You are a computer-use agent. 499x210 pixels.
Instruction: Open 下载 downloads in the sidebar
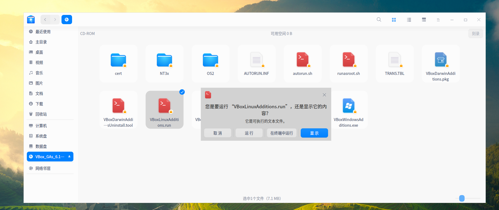coord(50,104)
